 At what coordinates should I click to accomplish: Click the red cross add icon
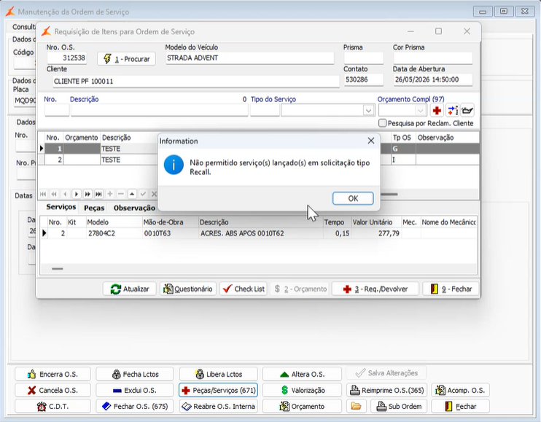coord(437,111)
